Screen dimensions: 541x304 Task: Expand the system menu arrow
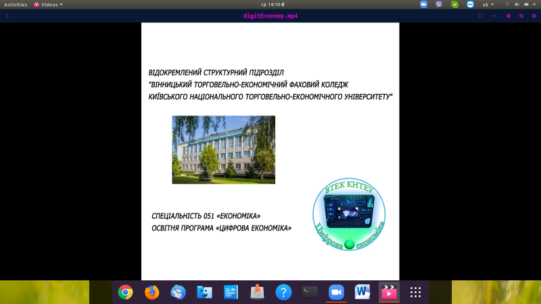pos(534,5)
